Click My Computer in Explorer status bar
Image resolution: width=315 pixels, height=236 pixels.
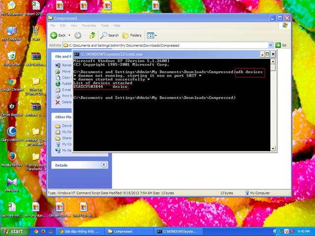pos(257,193)
